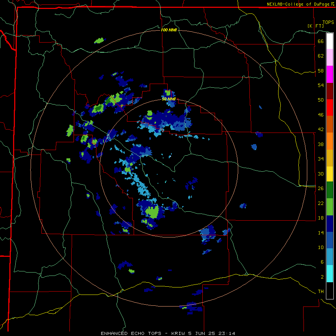Click the 50 NMI range ring label
Screen dimensions: 336x336
169,99
